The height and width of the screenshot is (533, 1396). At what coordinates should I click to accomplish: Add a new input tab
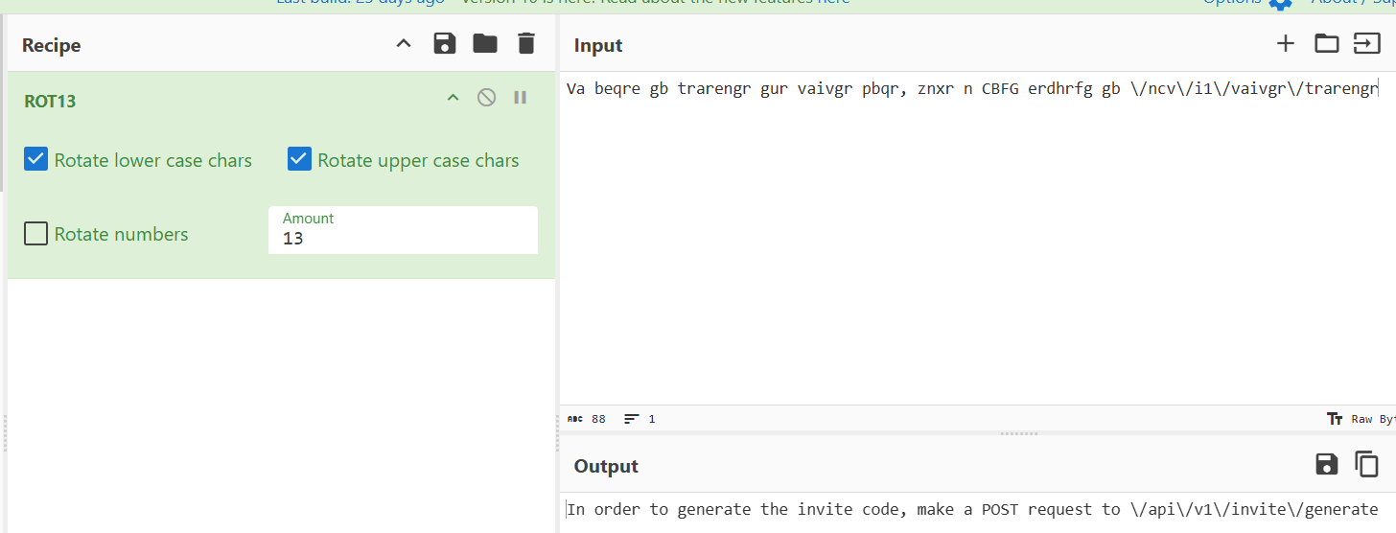coord(1286,43)
